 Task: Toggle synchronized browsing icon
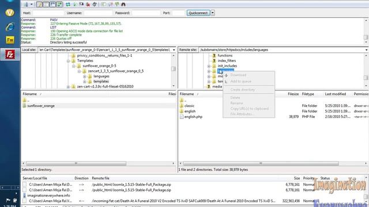116,4
